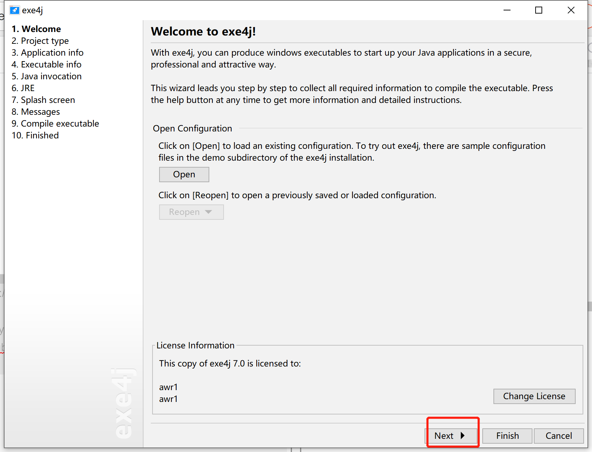
Task: Go to JRE step
Action: [x=23, y=88]
